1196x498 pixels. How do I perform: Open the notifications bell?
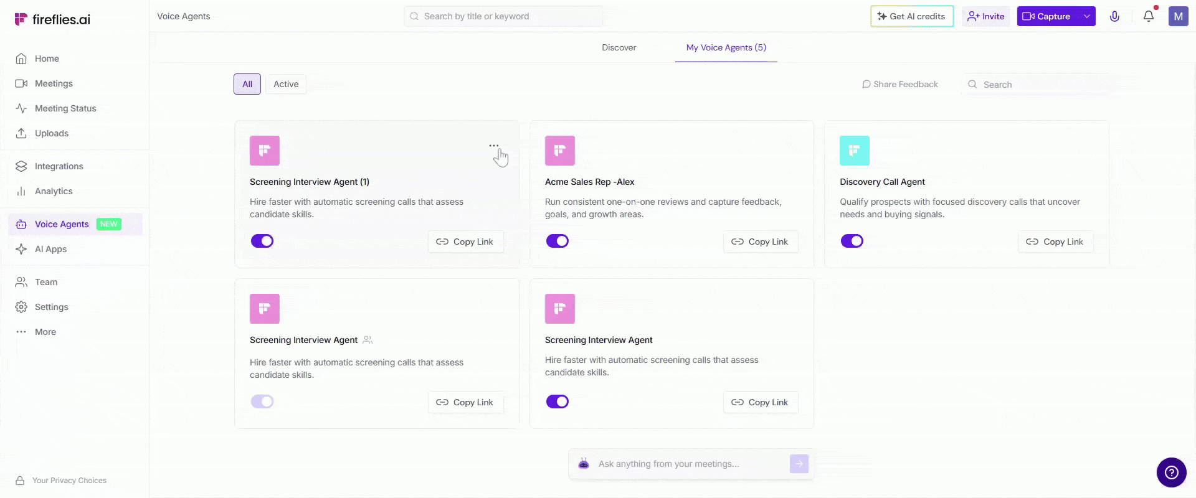click(1148, 17)
